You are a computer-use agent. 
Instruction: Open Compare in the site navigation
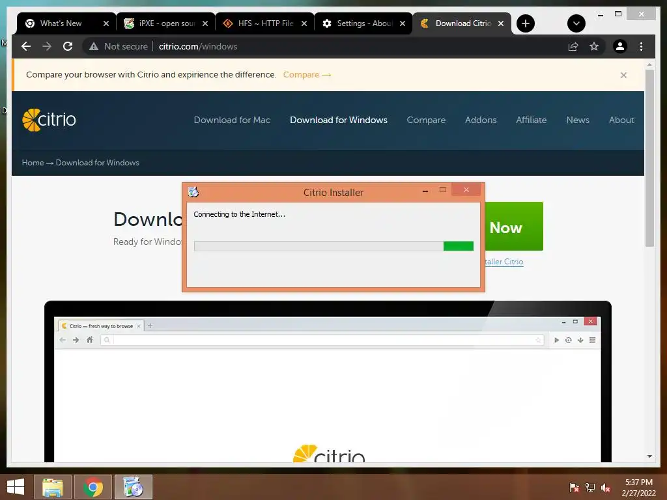pyautogui.click(x=426, y=120)
